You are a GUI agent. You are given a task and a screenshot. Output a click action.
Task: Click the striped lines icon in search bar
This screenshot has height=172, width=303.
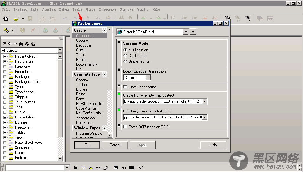98,168
